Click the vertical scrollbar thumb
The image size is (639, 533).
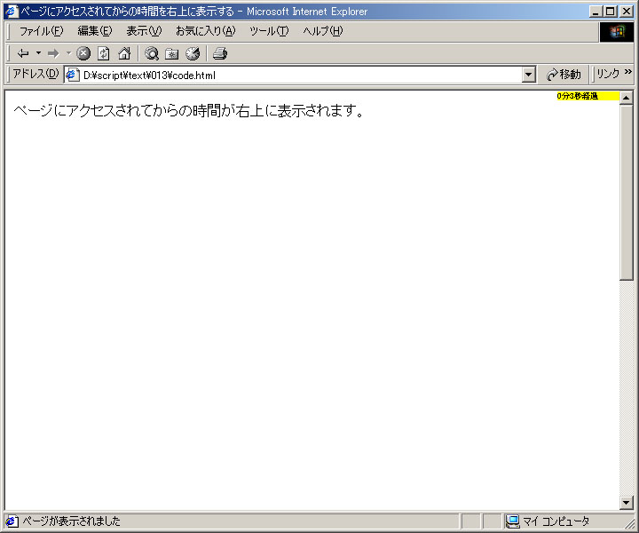click(x=626, y=193)
